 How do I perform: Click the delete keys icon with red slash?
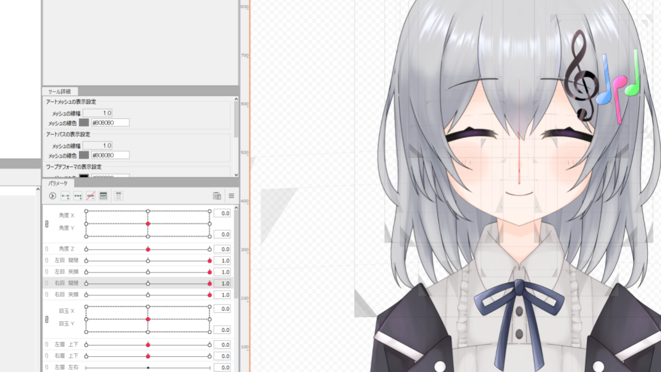coord(90,196)
